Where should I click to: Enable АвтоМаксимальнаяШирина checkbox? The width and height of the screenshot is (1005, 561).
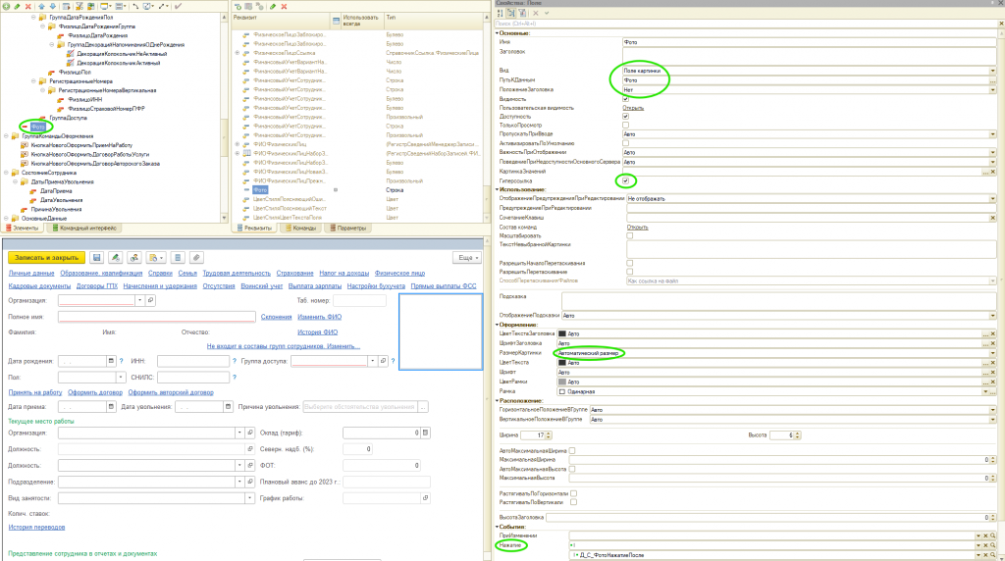click(572, 451)
